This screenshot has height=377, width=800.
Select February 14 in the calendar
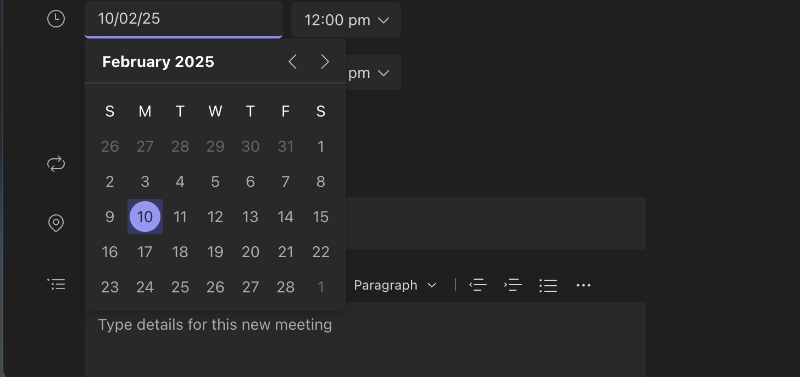point(285,217)
